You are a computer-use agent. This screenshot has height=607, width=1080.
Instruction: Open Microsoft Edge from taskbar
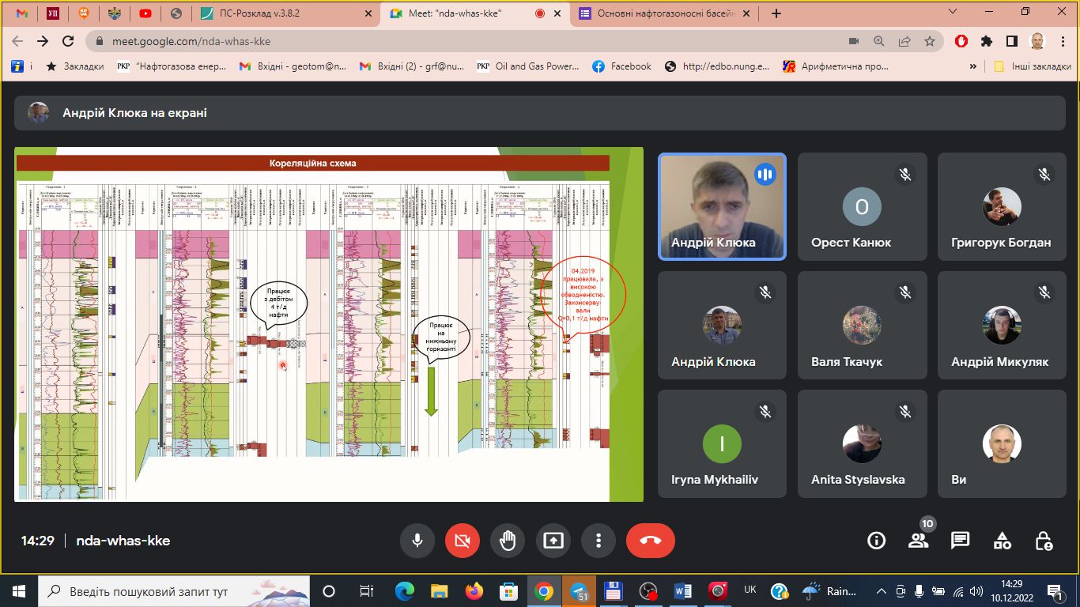[x=405, y=590]
